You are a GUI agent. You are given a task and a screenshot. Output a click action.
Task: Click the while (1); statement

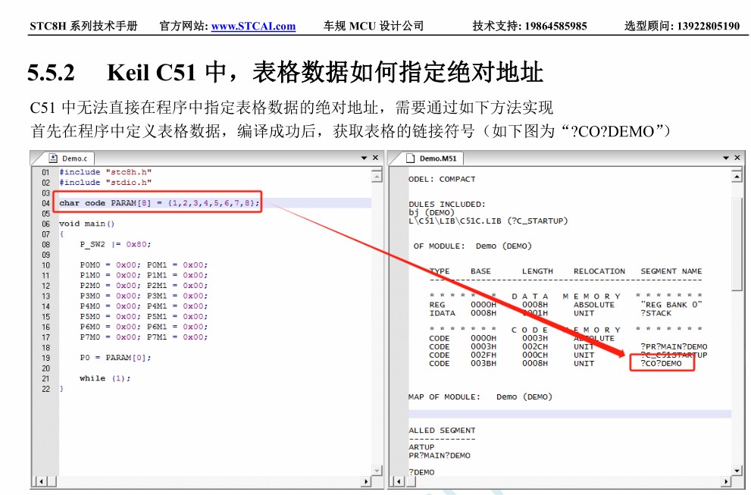(x=105, y=378)
